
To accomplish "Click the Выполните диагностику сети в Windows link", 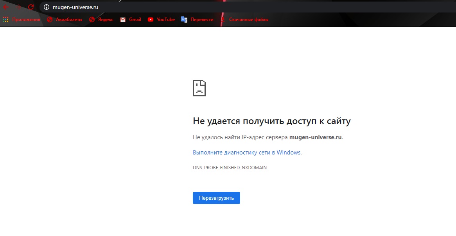I will pos(247,153).
